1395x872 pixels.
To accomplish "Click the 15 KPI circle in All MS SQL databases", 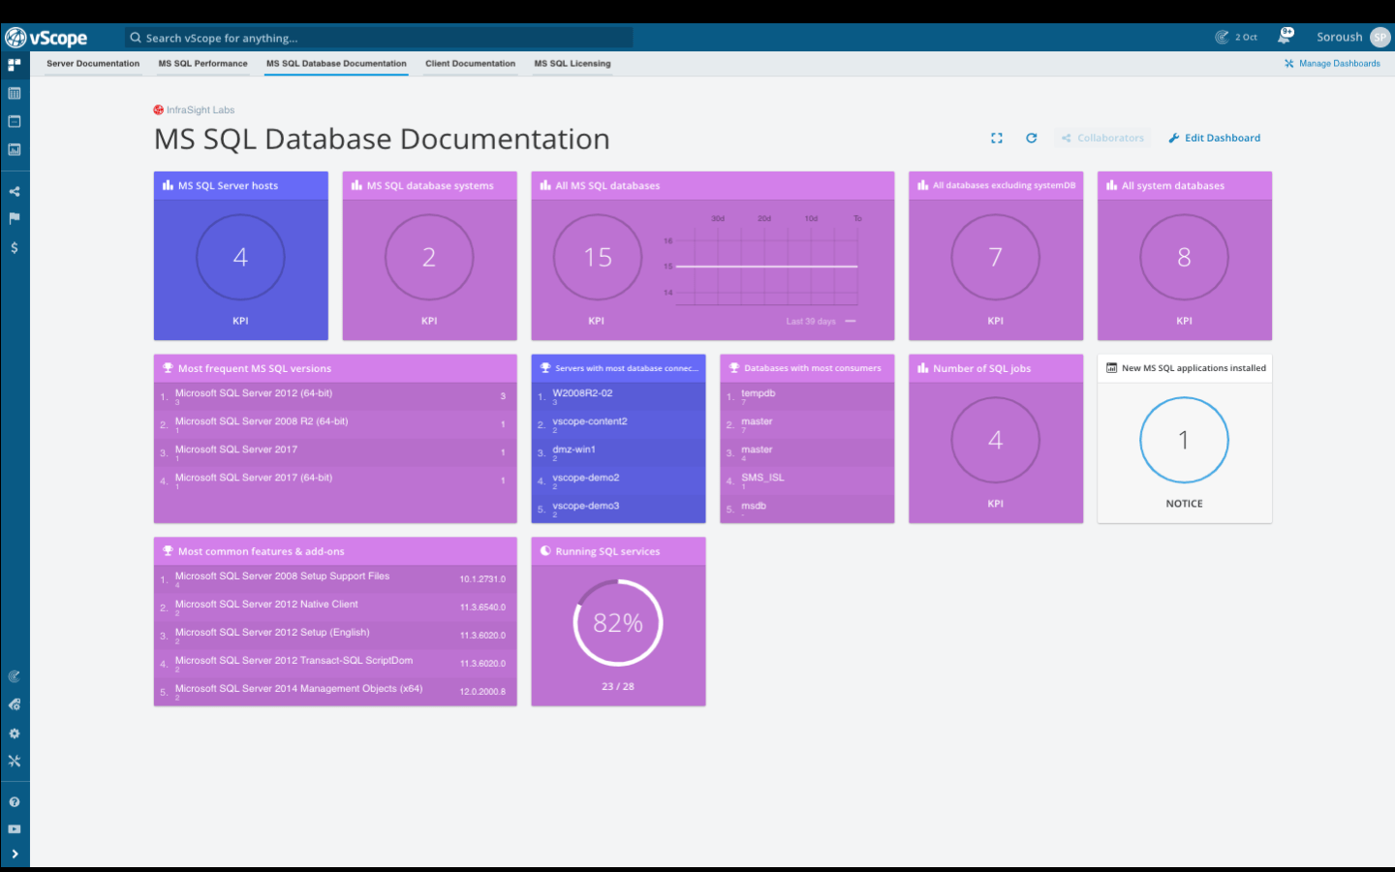I will click(x=598, y=257).
